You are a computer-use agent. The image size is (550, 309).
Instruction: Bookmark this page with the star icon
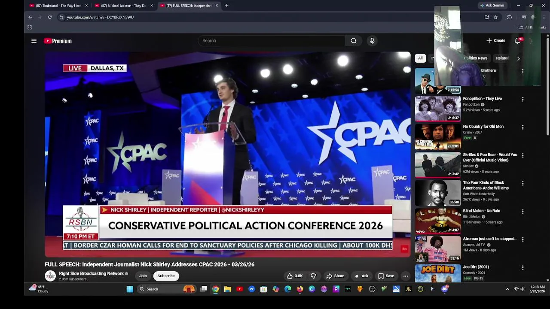495,17
